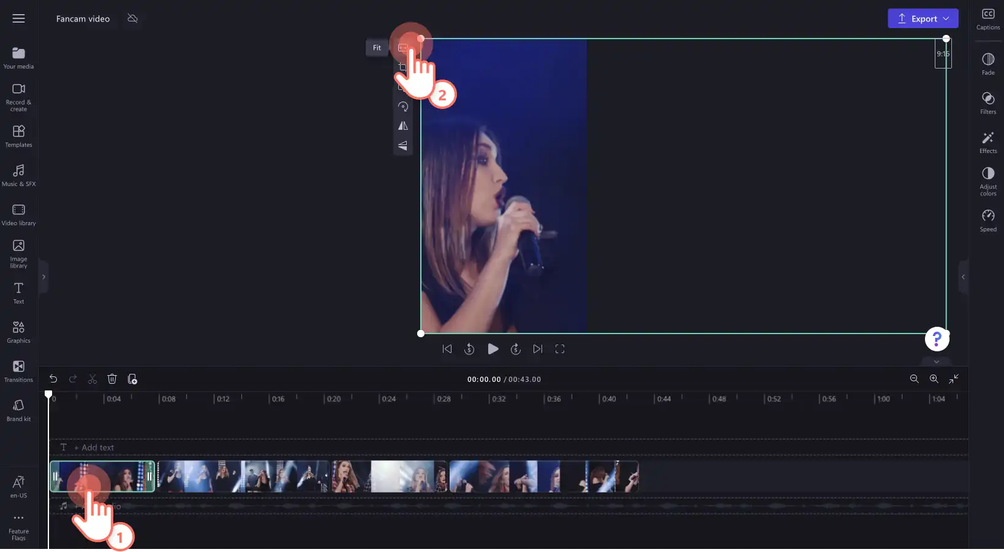
Task: Open the Image library tab
Action: pos(18,253)
